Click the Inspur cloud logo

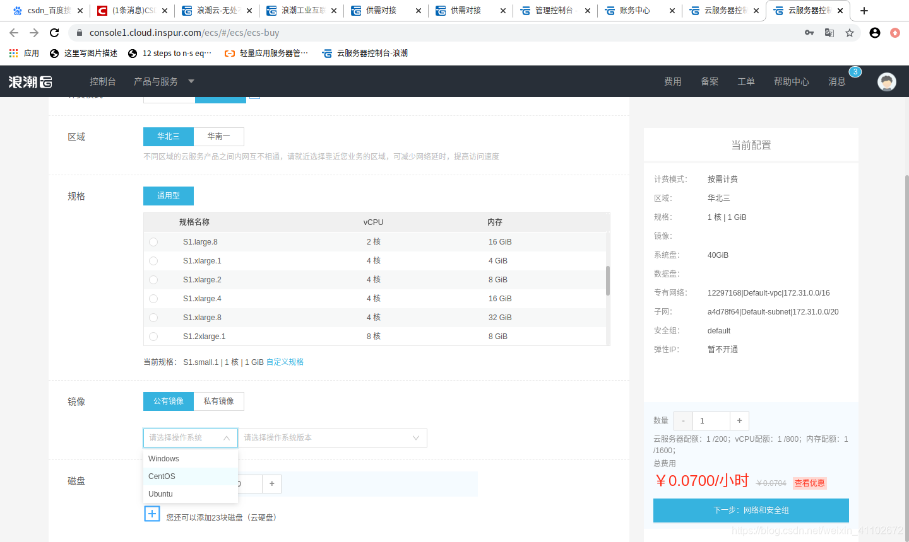tap(30, 82)
